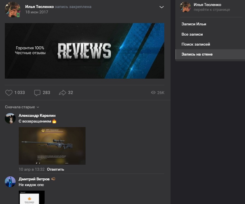The width and height of the screenshot is (245, 204).
Task: Open Поиск записей in the sidebar
Action: coord(196,44)
